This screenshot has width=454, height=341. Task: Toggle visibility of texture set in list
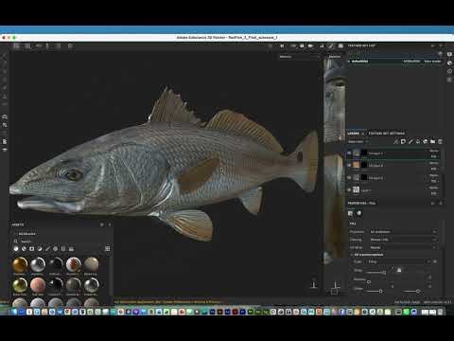pyautogui.click(x=349, y=62)
